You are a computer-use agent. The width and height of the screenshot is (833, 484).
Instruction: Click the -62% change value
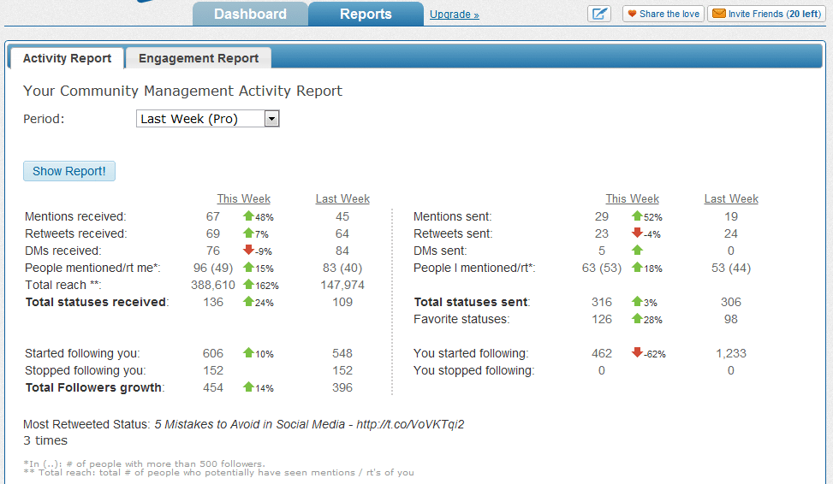(654, 354)
